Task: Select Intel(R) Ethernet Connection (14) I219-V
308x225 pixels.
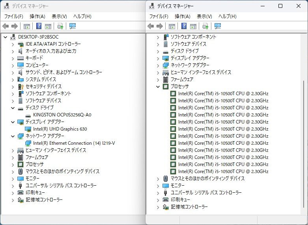Action: click(74, 143)
